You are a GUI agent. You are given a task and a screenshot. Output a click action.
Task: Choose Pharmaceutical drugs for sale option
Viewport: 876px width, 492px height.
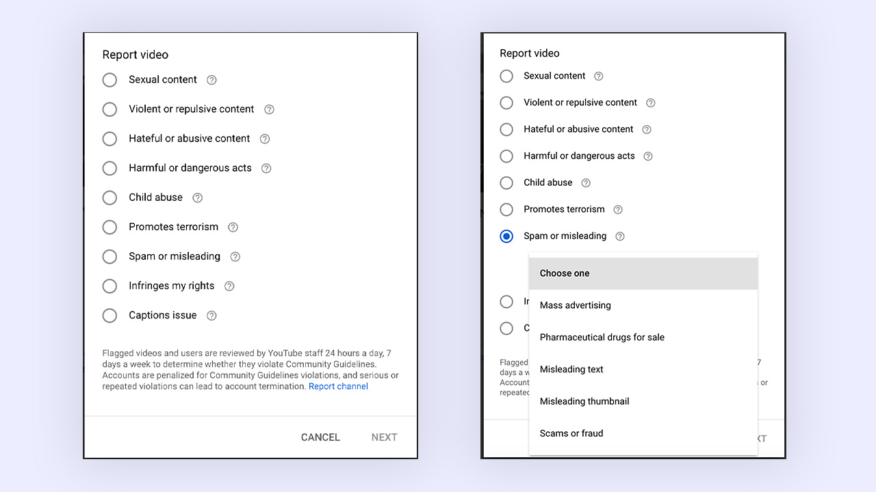(x=643, y=338)
